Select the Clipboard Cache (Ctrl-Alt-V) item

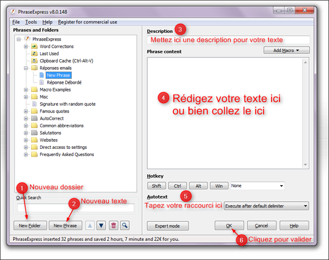coord(66,61)
